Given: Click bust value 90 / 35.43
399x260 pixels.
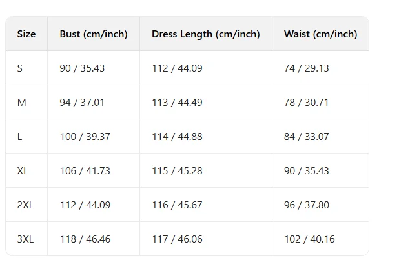Looking at the screenshot, I should coord(82,68).
